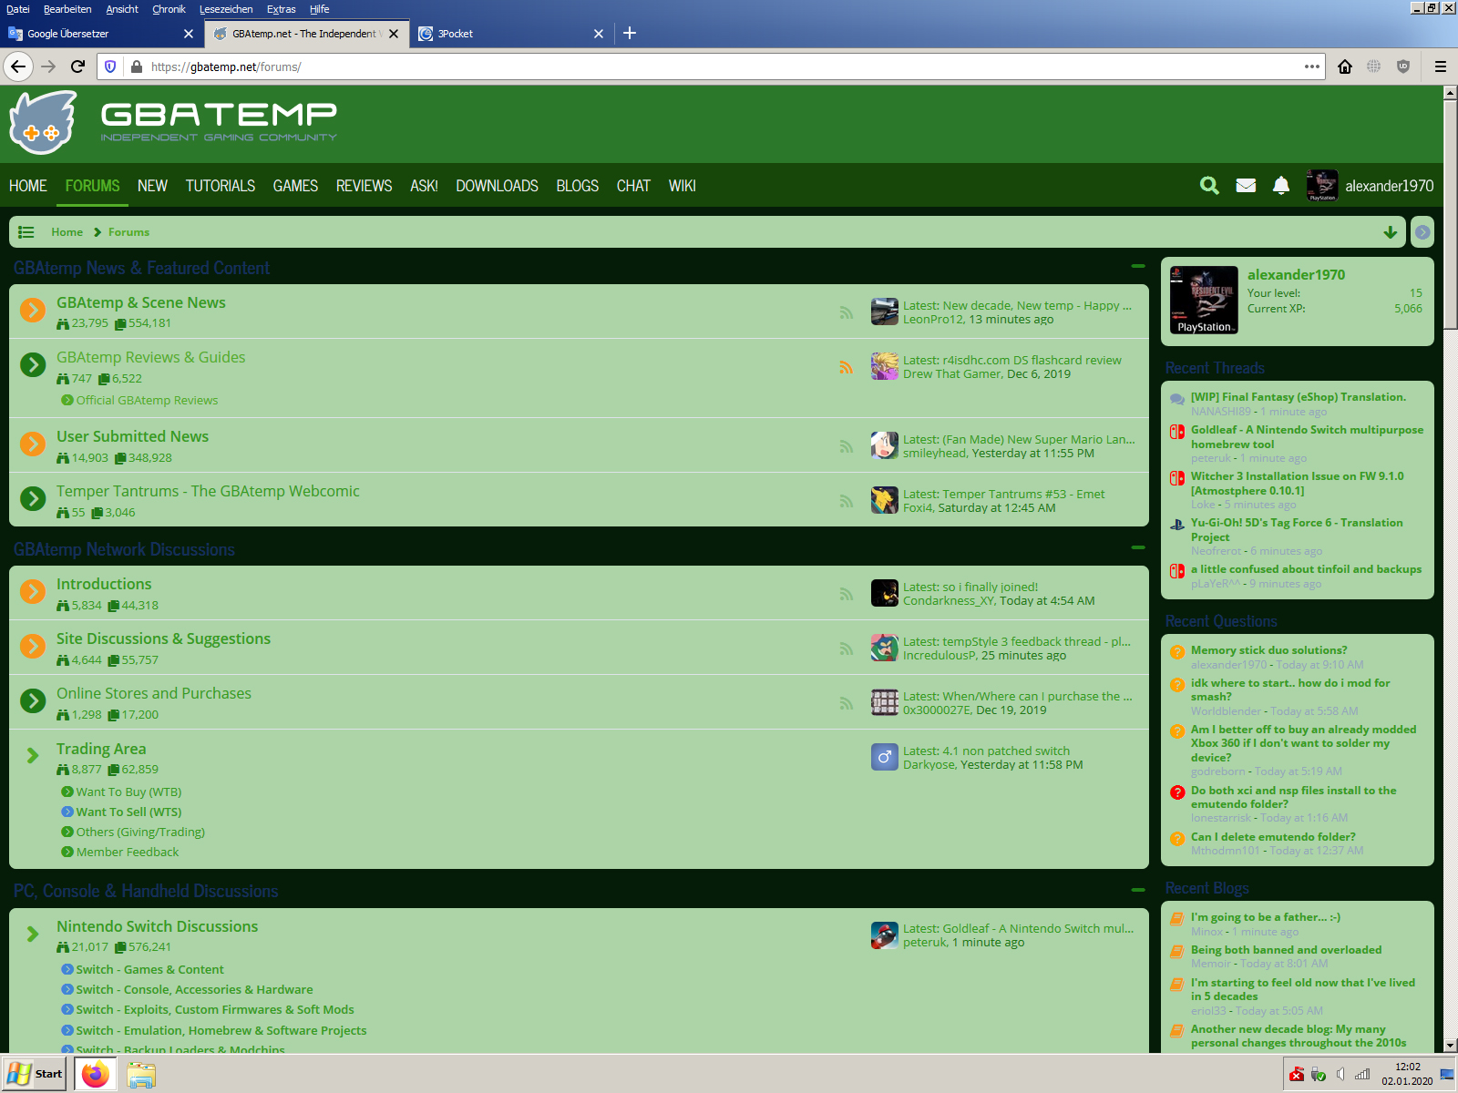Viewport: 1458px width, 1093px height.
Task: Click LeonPro12's avatar in latest post
Action: point(884,312)
